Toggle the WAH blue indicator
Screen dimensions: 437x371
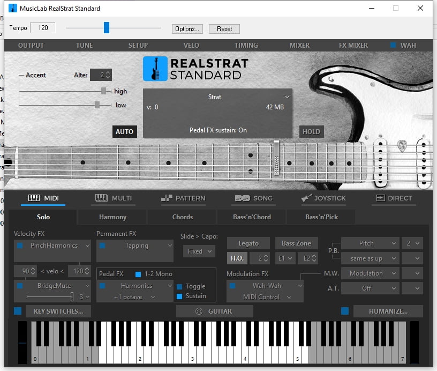click(393, 45)
